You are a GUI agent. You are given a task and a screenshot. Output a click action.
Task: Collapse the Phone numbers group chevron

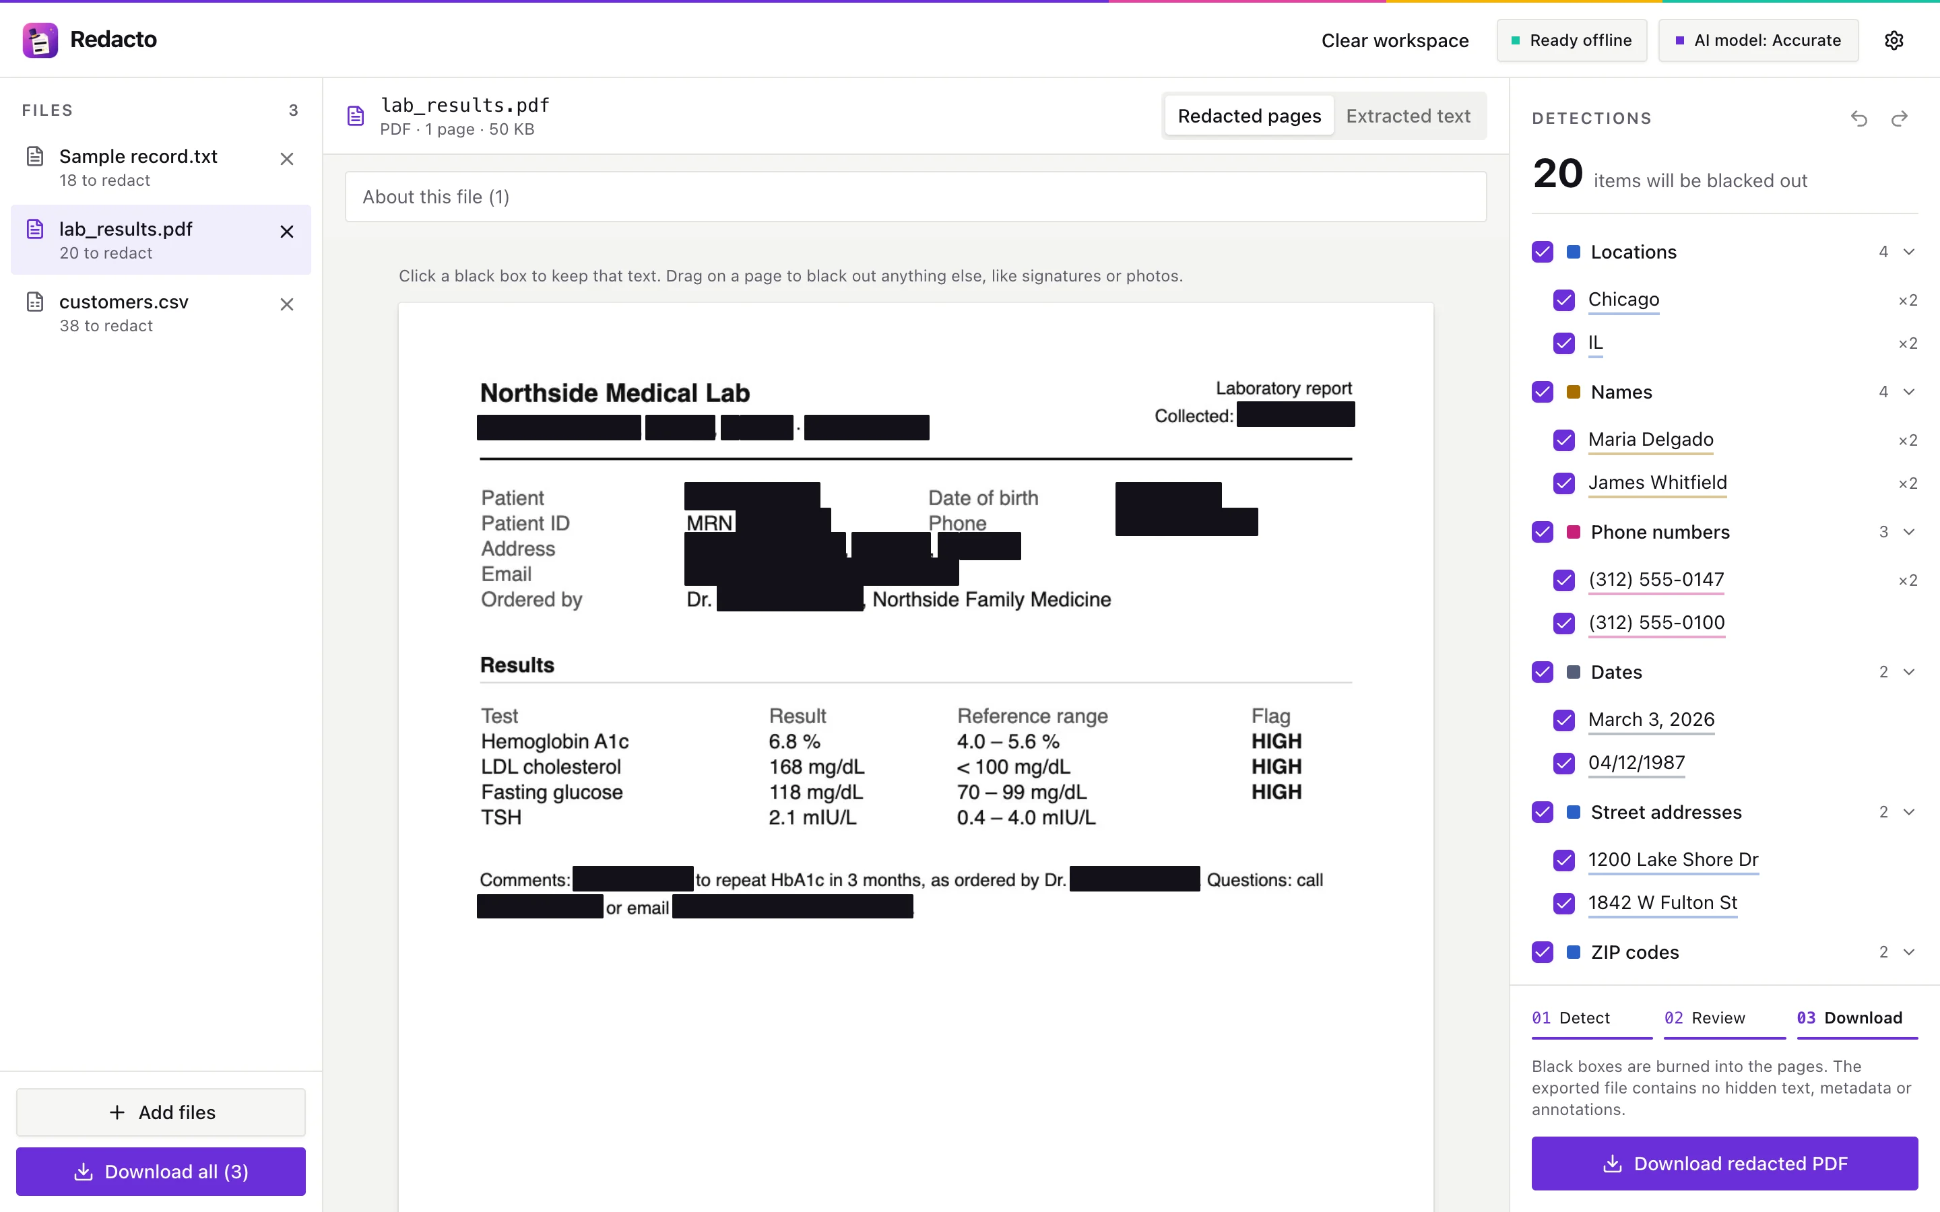1909,531
